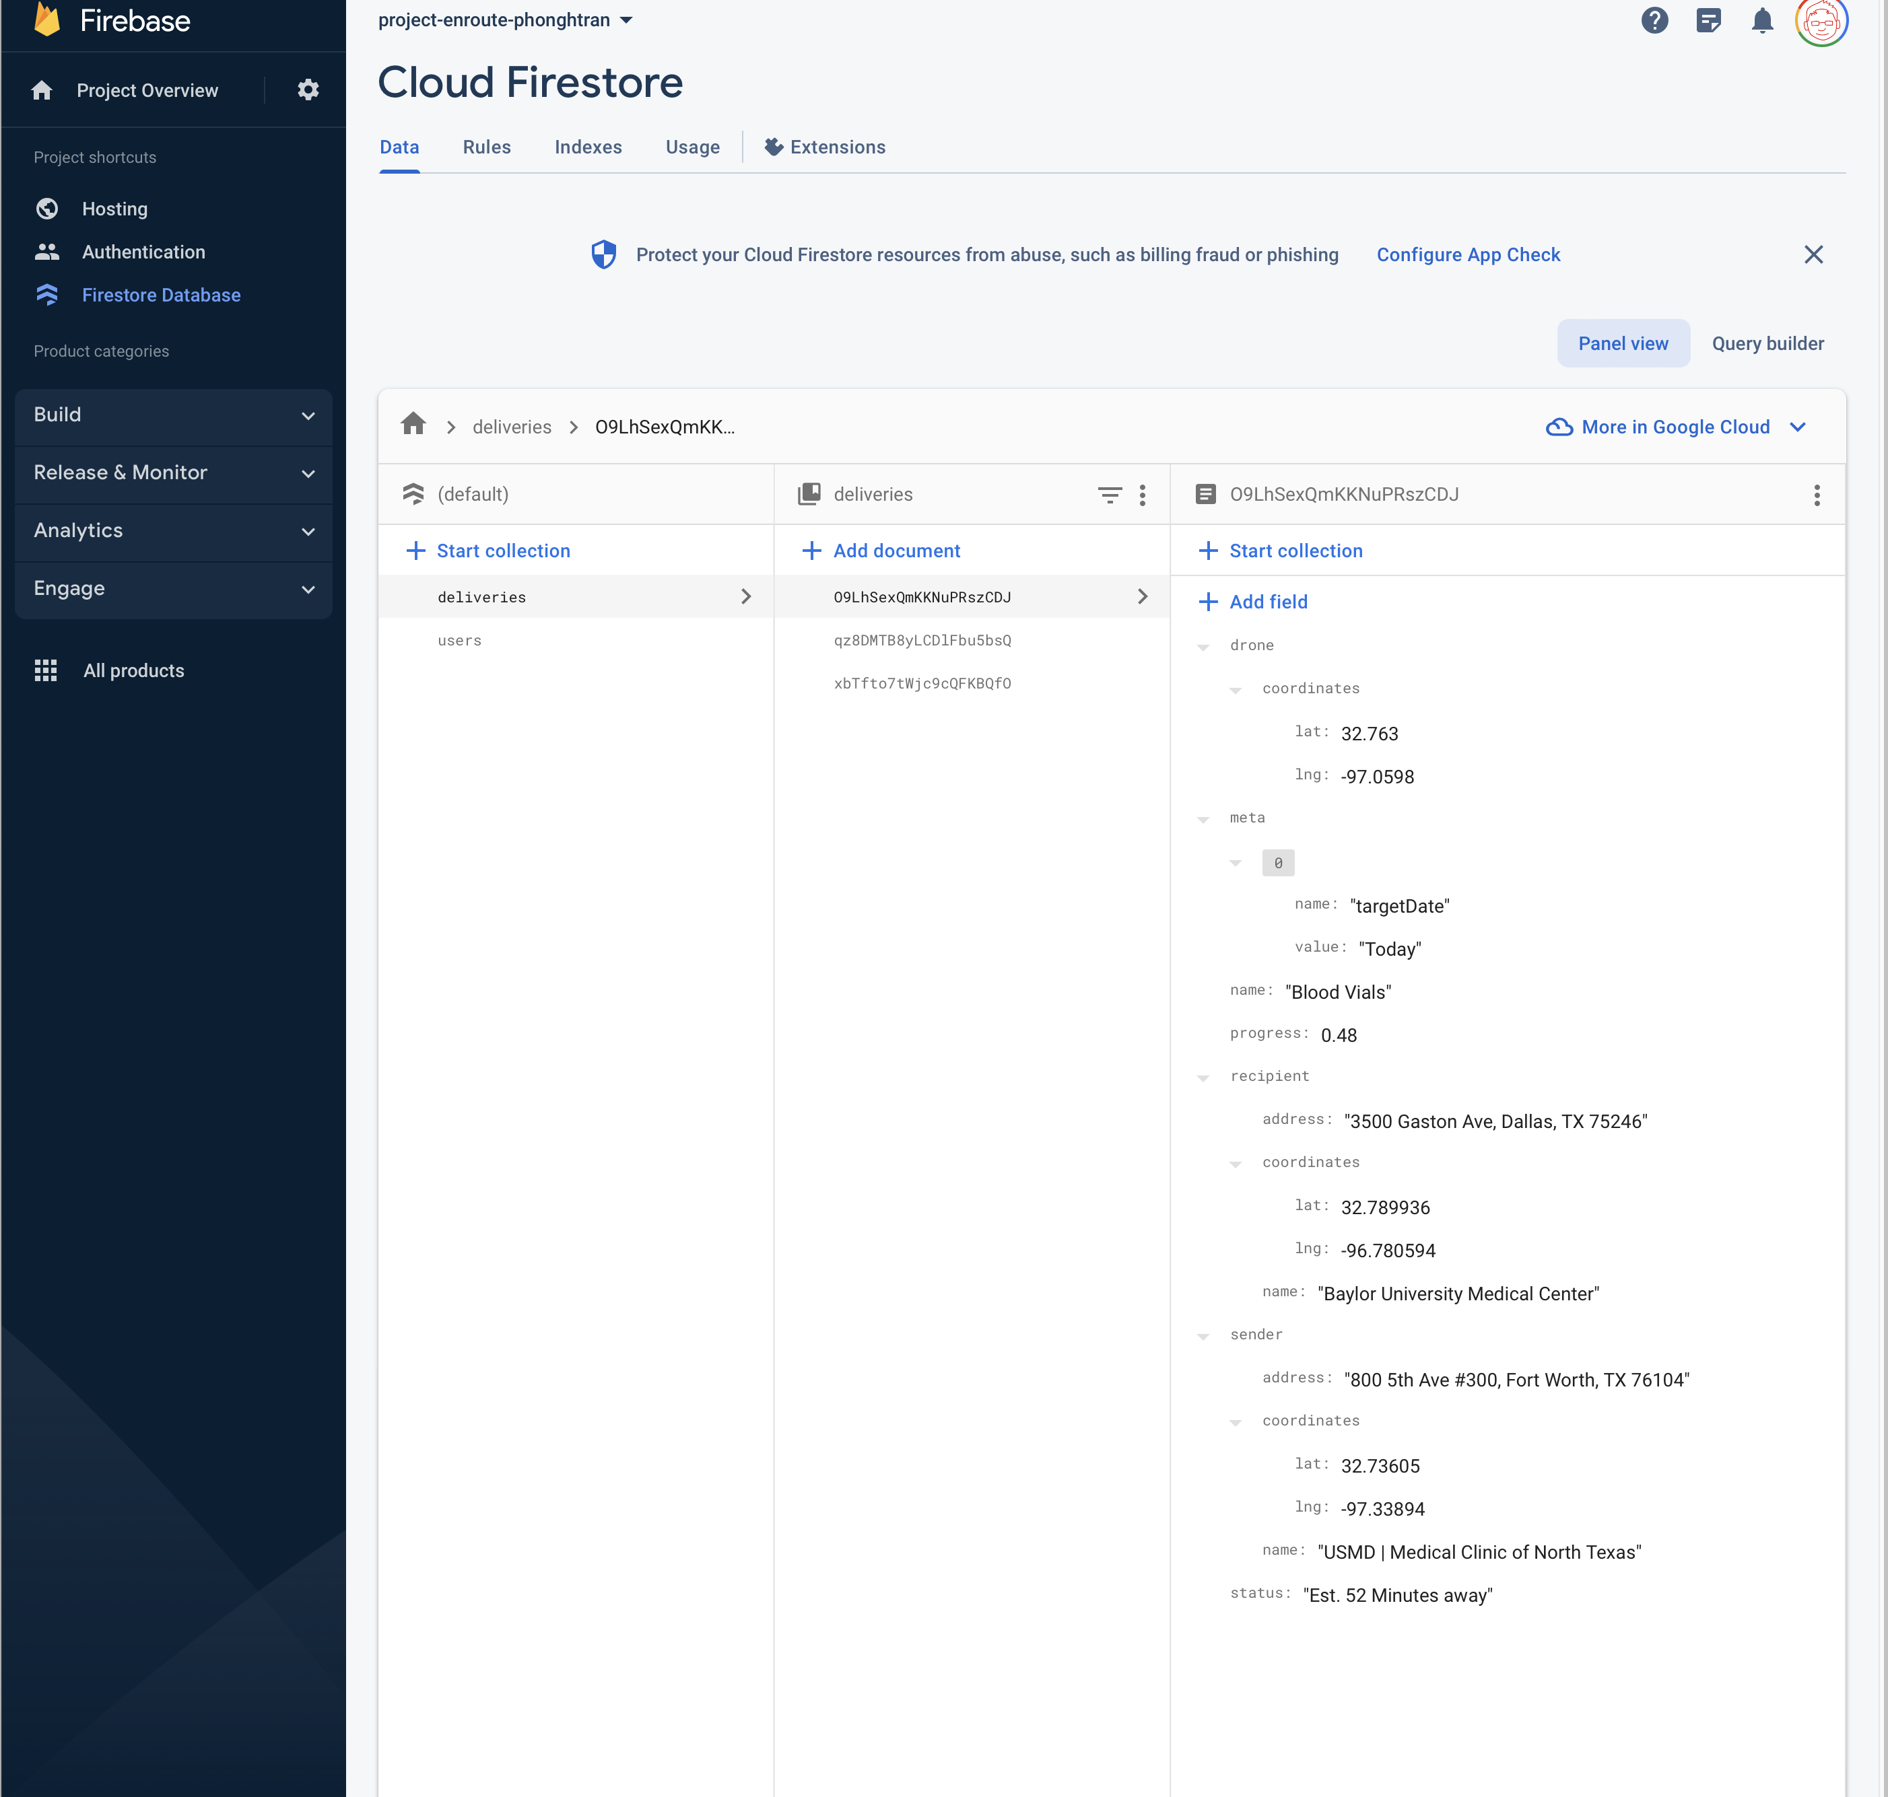Open the filter list for deliveries
This screenshot has width=1888, height=1797.
[1110, 495]
